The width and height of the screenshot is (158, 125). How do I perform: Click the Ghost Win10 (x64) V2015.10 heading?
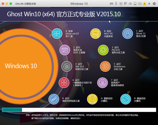[64, 14]
